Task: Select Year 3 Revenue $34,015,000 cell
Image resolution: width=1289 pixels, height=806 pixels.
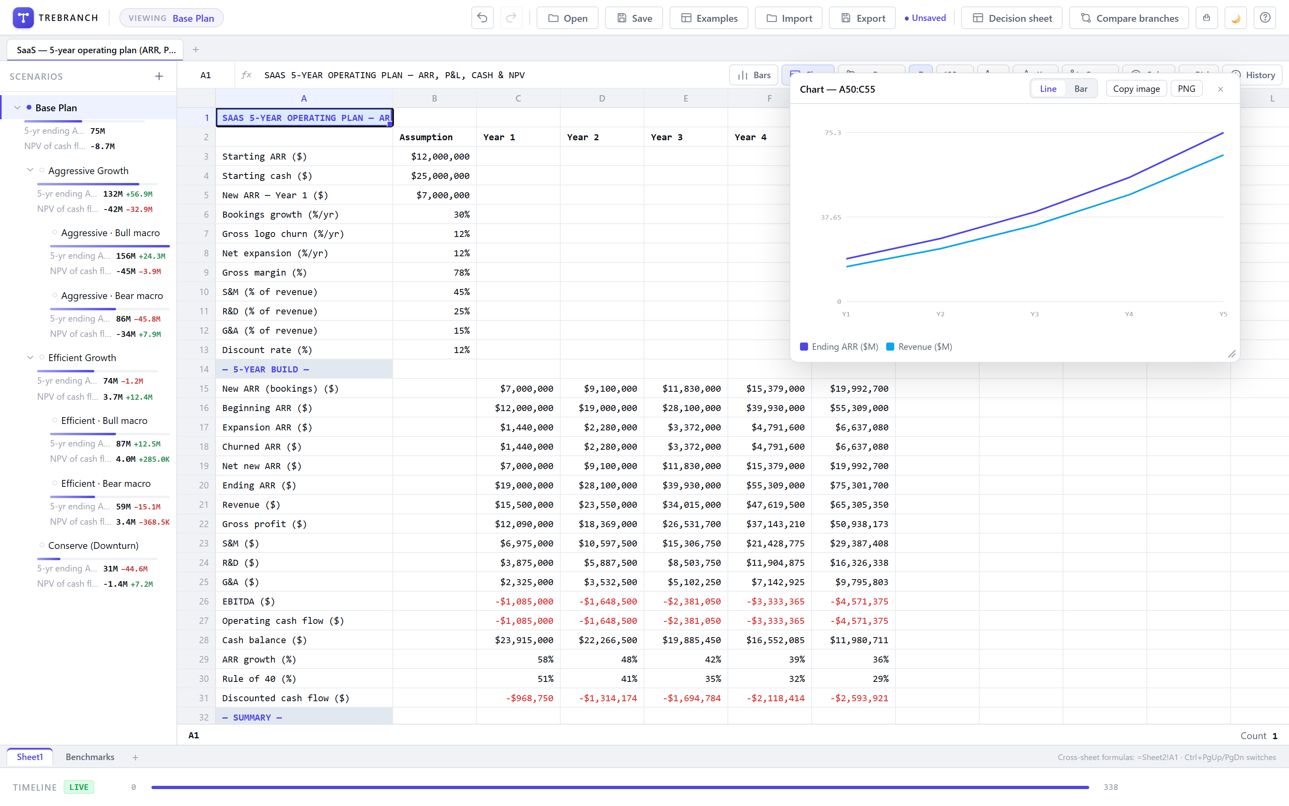Action: (x=686, y=504)
